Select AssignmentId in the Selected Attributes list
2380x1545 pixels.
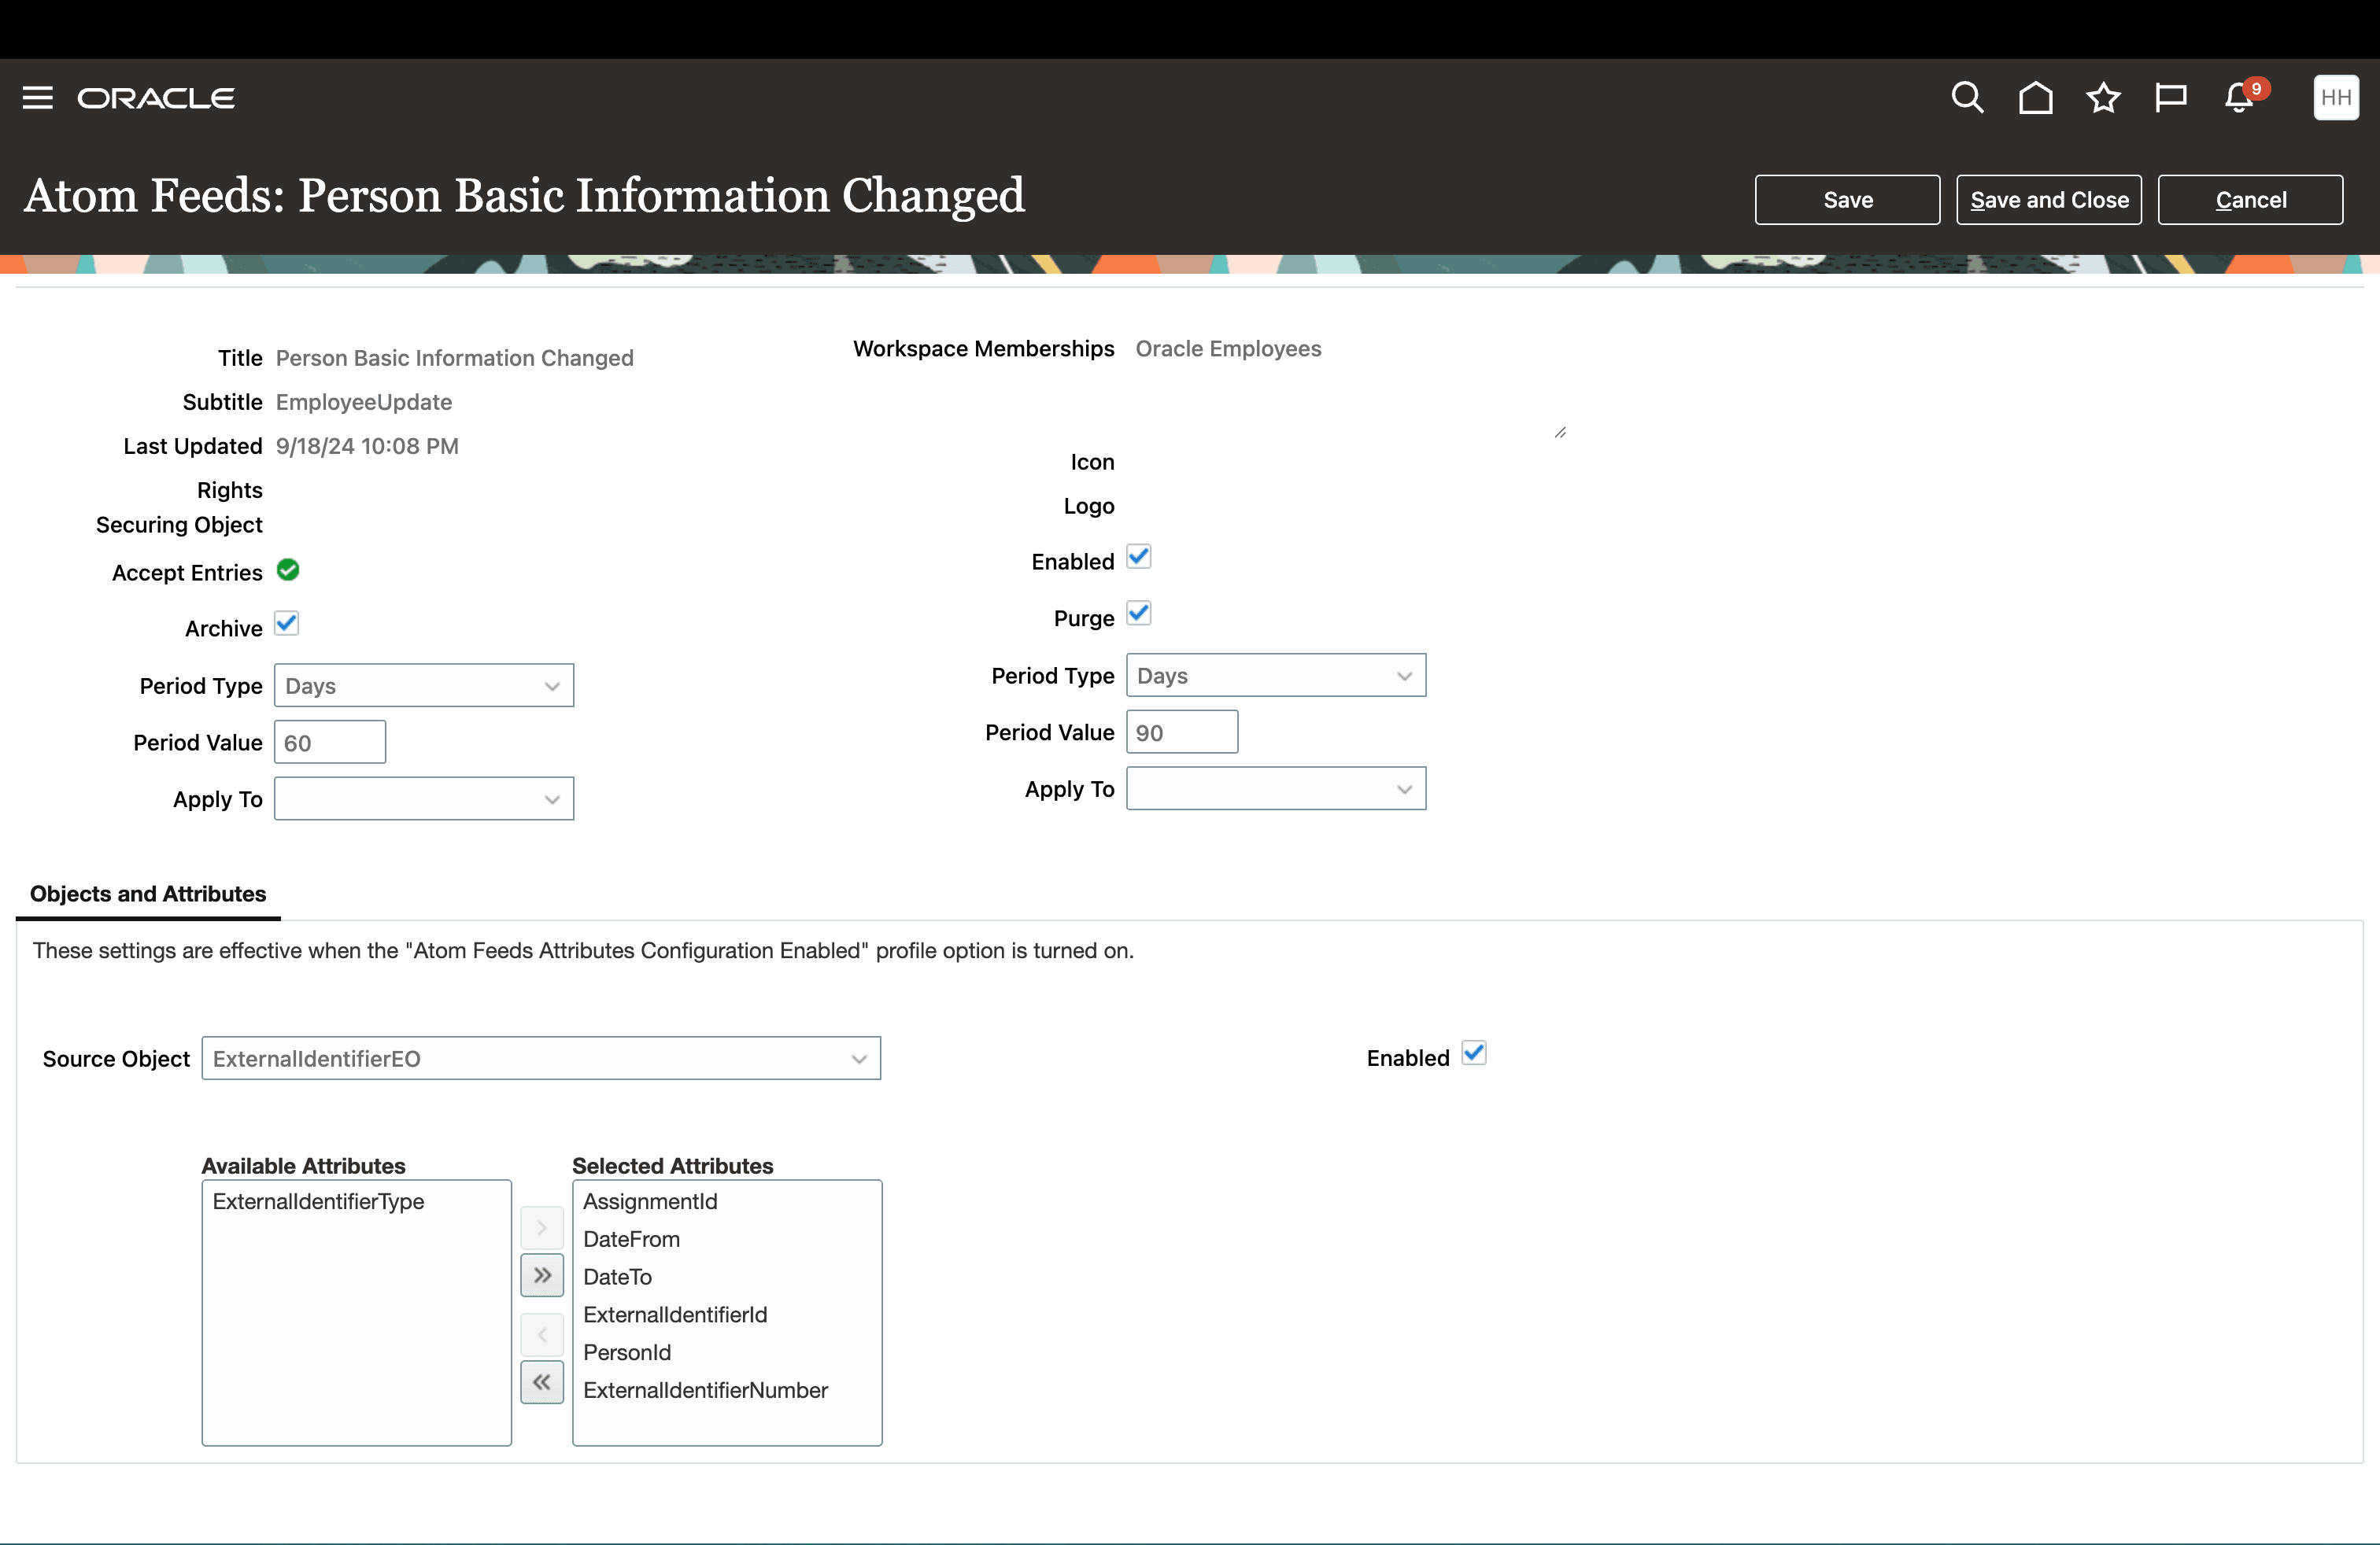tap(649, 1201)
